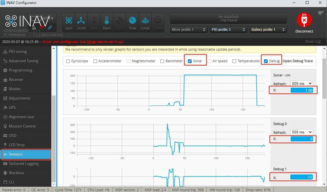Click the sidebar scroll up arrow
This screenshot has height=192, width=327.
(x=54, y=48)
